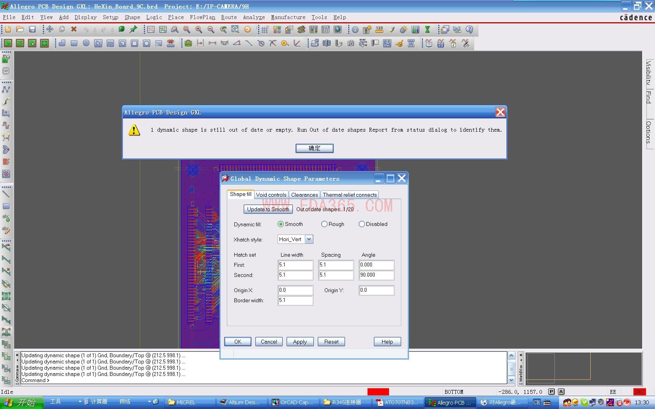Click the Help button in the dialog

[x=387, y=342]
